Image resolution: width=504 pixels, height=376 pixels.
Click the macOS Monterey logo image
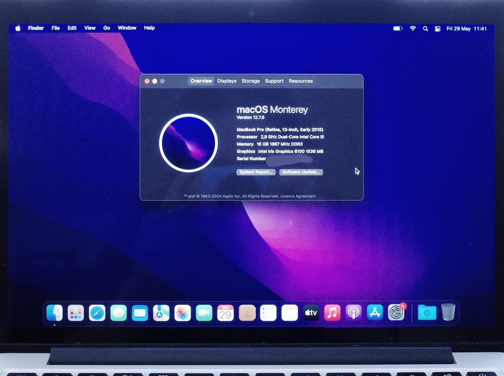click(x=188, y=143)
